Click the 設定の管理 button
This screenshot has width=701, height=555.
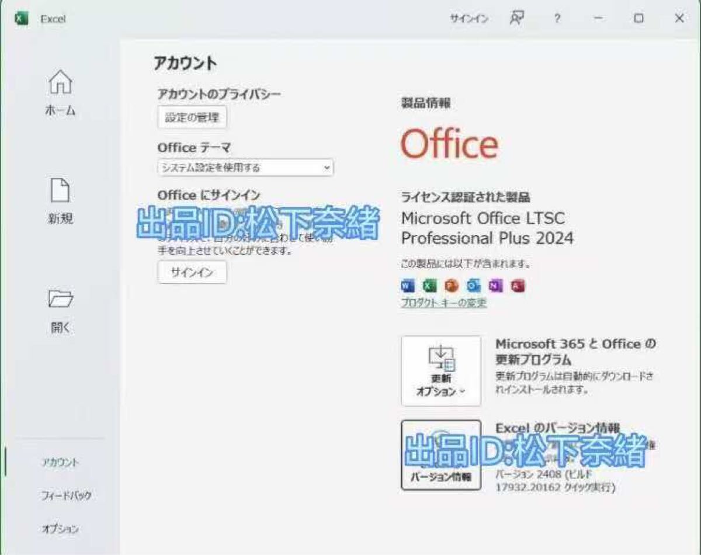(192, 117)
